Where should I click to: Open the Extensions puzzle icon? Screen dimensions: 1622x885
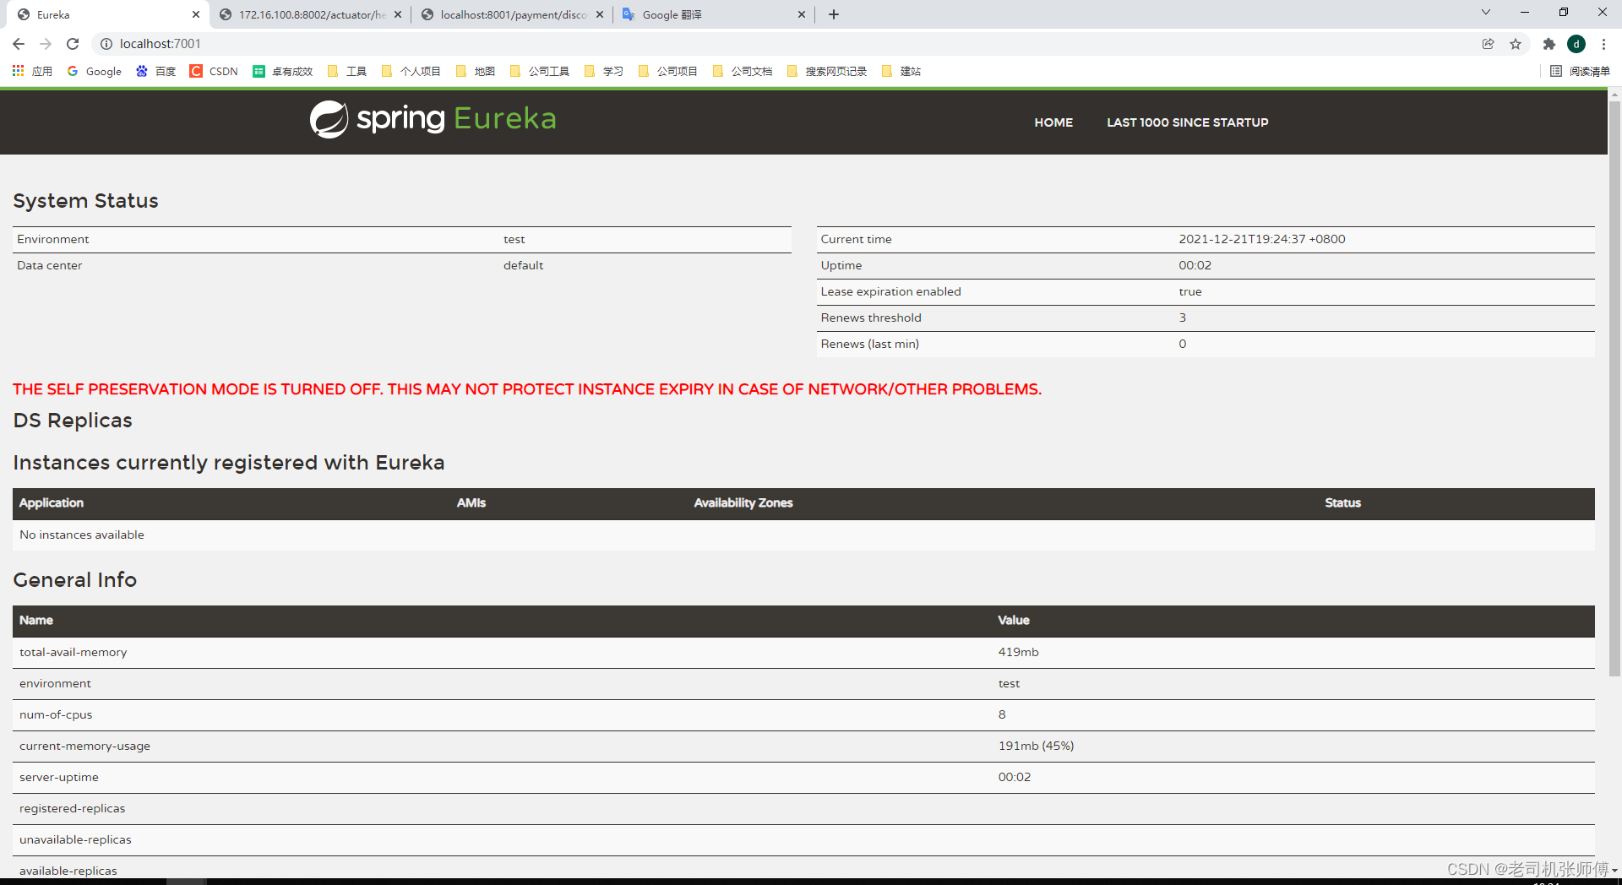(x=1549, y=44)
